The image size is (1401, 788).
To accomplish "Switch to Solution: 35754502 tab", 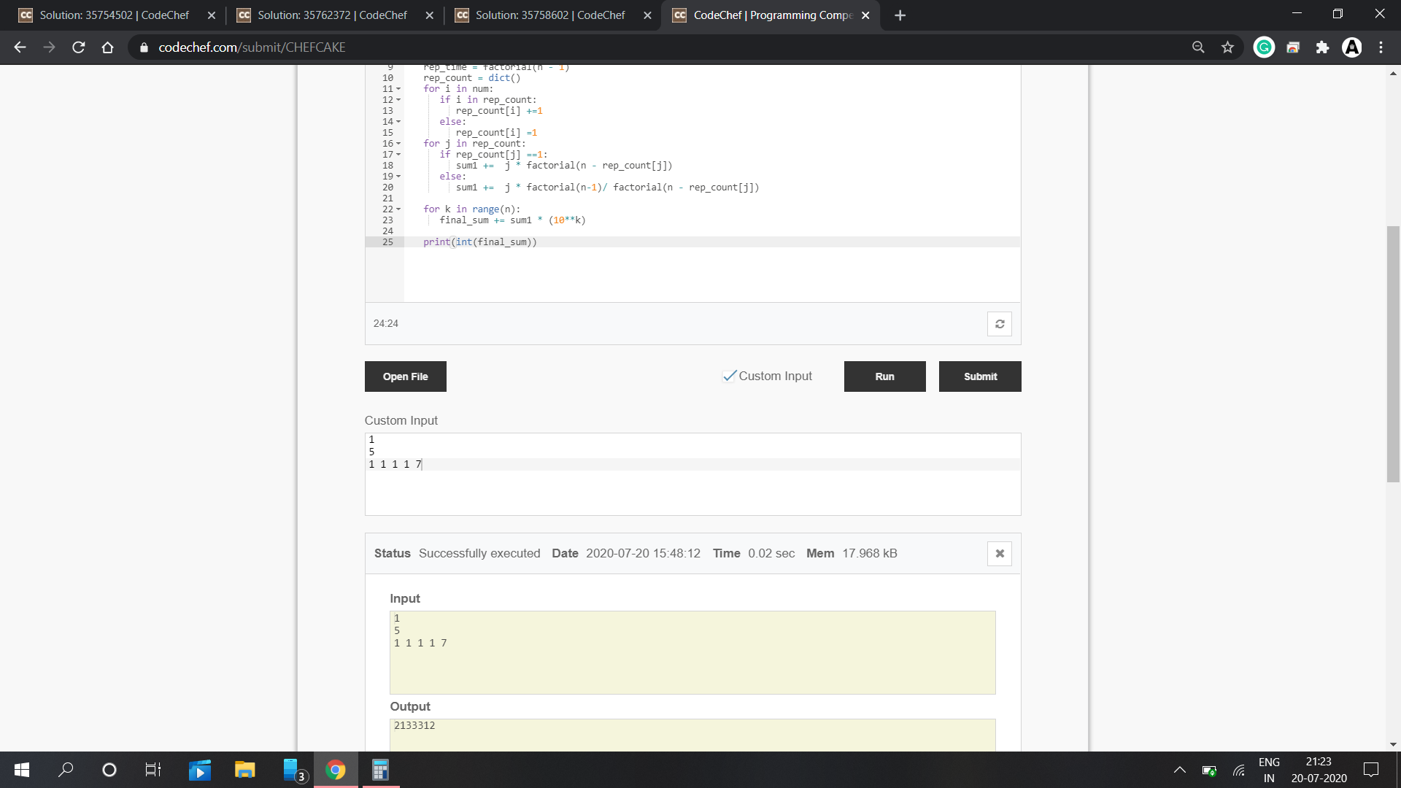I will click(x=114, y=15).
